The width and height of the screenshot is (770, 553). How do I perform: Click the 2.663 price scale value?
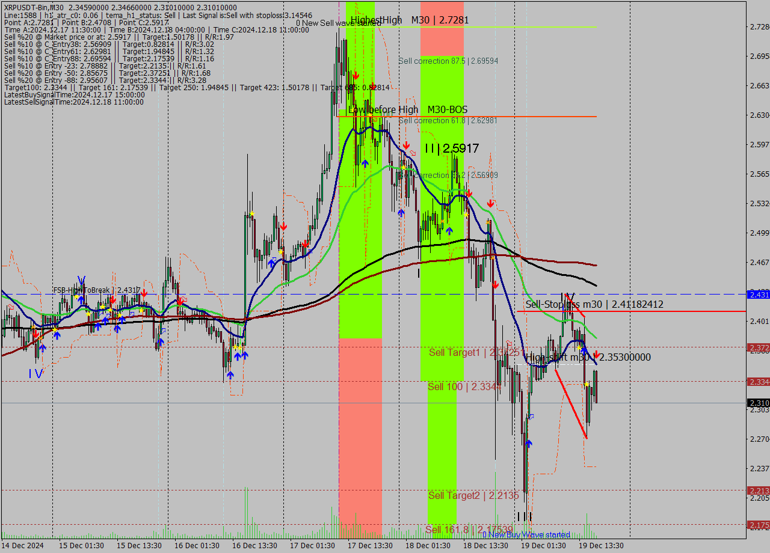[760, 85]
